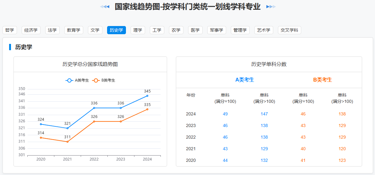This screenshot has width=375, height=175.
Task: Click the 2021 B类 data point labeled 311
Action: [x=68, y=142]
